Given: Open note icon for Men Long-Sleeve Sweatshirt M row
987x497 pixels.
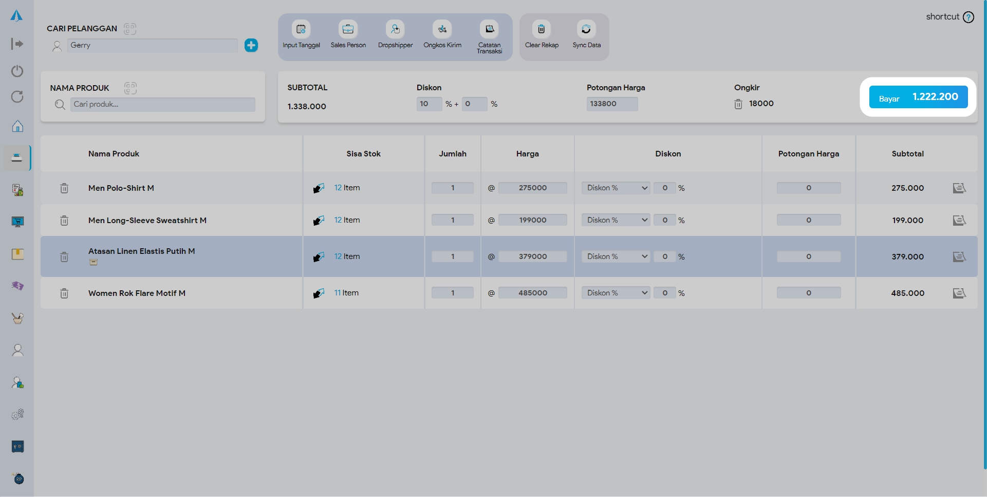Looking at the screenshot, I should 959,220.
